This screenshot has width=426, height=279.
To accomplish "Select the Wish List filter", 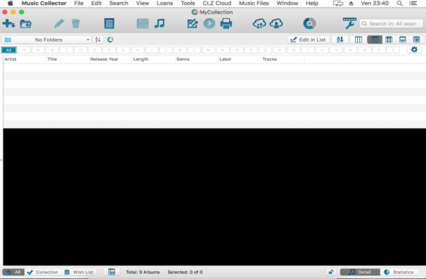I will [79, 272].
